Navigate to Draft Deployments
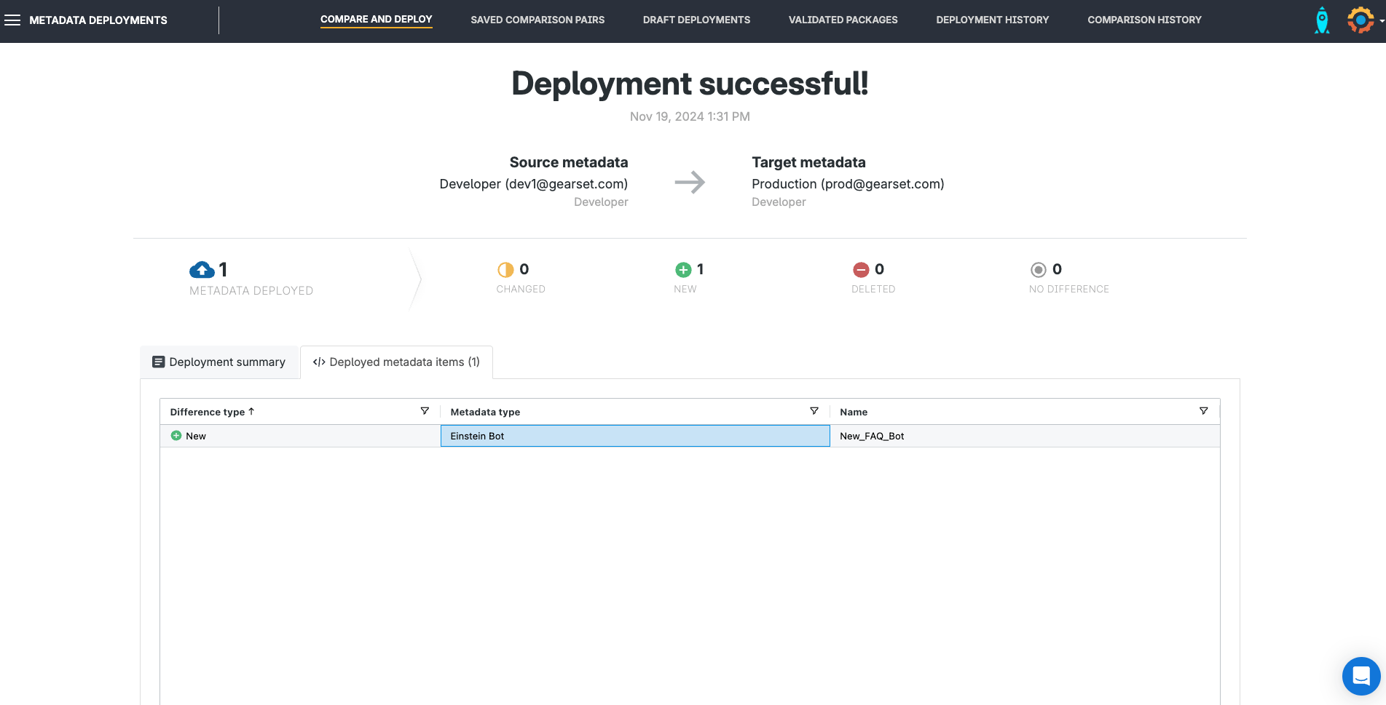Screen dimensions: 1386x705 [x=696, y=20]
